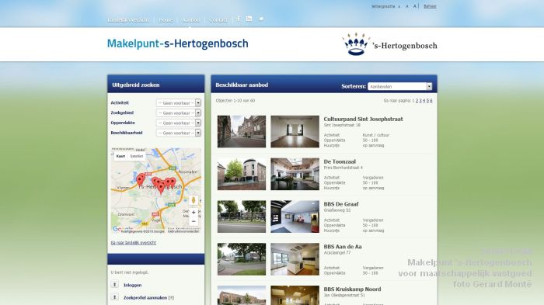Open the Twitter bird icon
Screen dimensions: 544x305
point(261,19)
